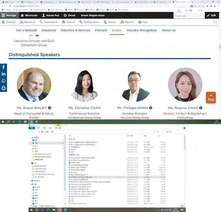The image size is (221, 212).
Task: Click the Edit pencil button
Action: (x=211, y=15)
